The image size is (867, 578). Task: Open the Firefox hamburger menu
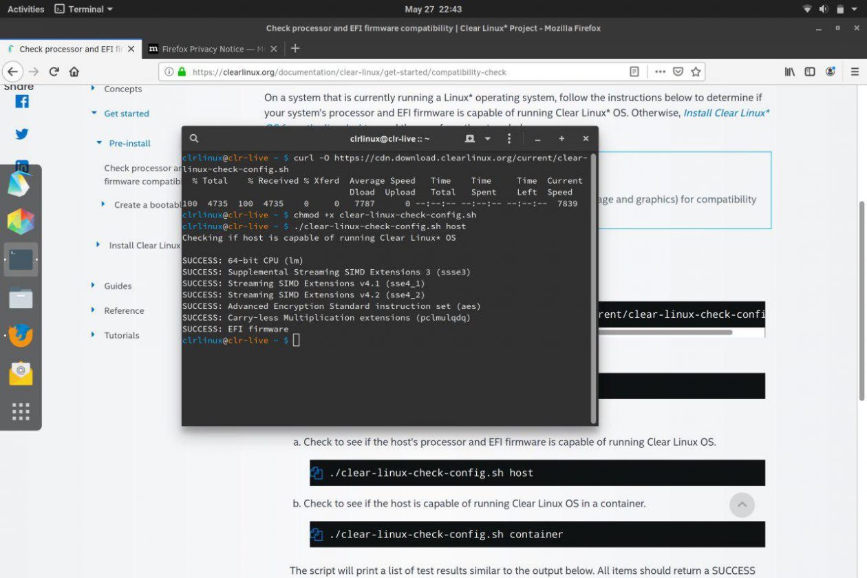[855, 72]
